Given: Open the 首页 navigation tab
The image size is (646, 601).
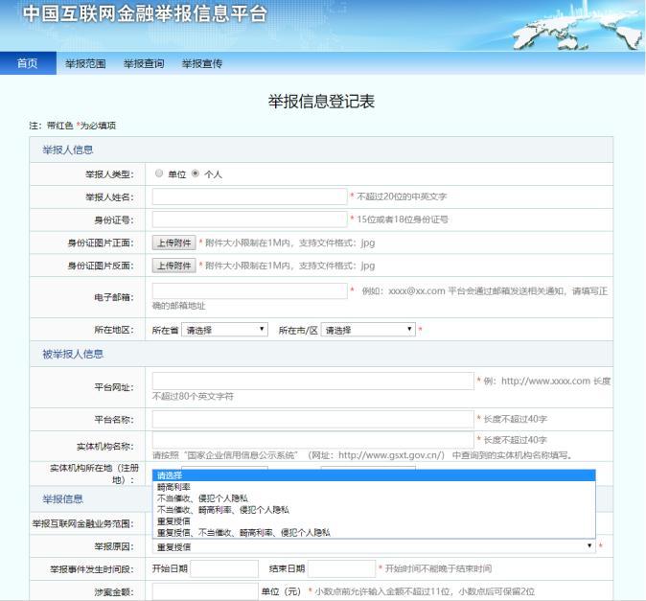Looking at the screenshot, I should click(x=28, y=63).
